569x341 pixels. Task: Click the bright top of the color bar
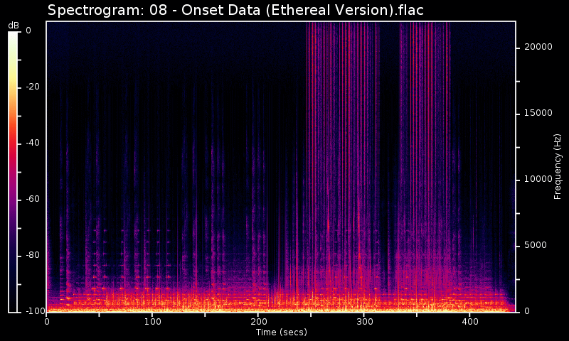pos(13,36)
